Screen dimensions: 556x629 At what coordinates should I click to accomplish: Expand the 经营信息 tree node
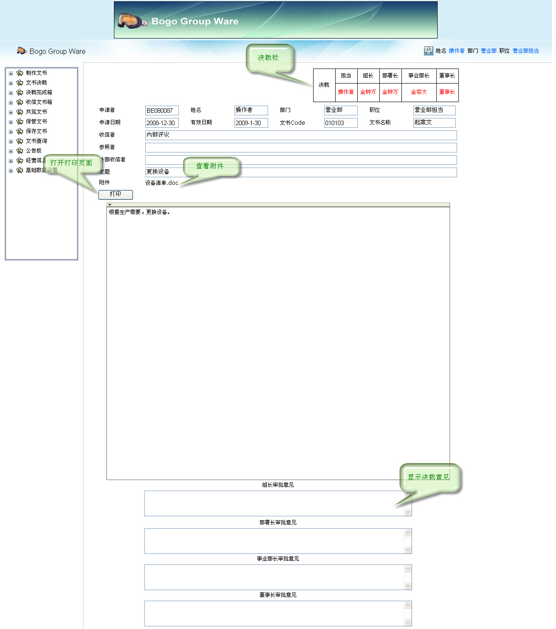pos(10,160)
